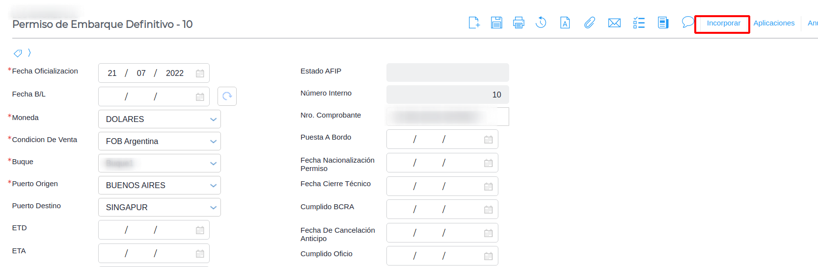Expand the Puerto Destino dropdown showing SINGAPUR
818x267 pixels.
point(213,207)
